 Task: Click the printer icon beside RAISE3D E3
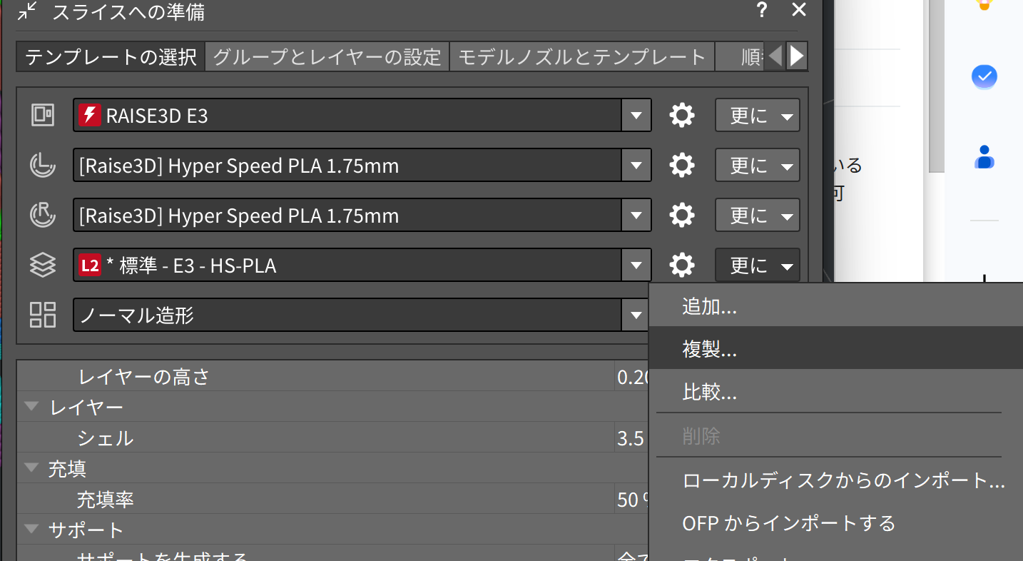pyautogui.click(x=43, y=115)
